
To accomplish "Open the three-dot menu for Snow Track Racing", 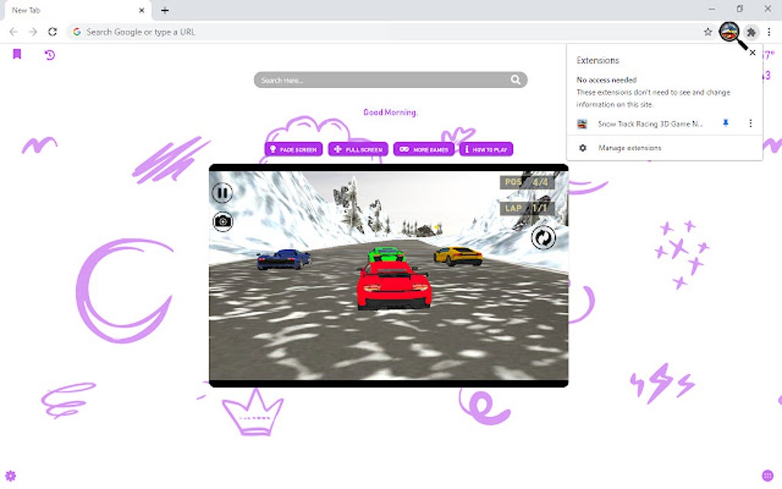I will click(x=750, y=123).
